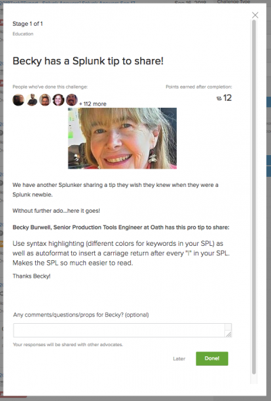Click the Education category label
Viewport: 271px width, 401px height.
pos(23,34)
